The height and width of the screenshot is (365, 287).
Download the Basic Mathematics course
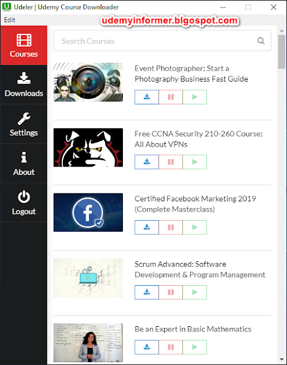(x=146, y=347)
